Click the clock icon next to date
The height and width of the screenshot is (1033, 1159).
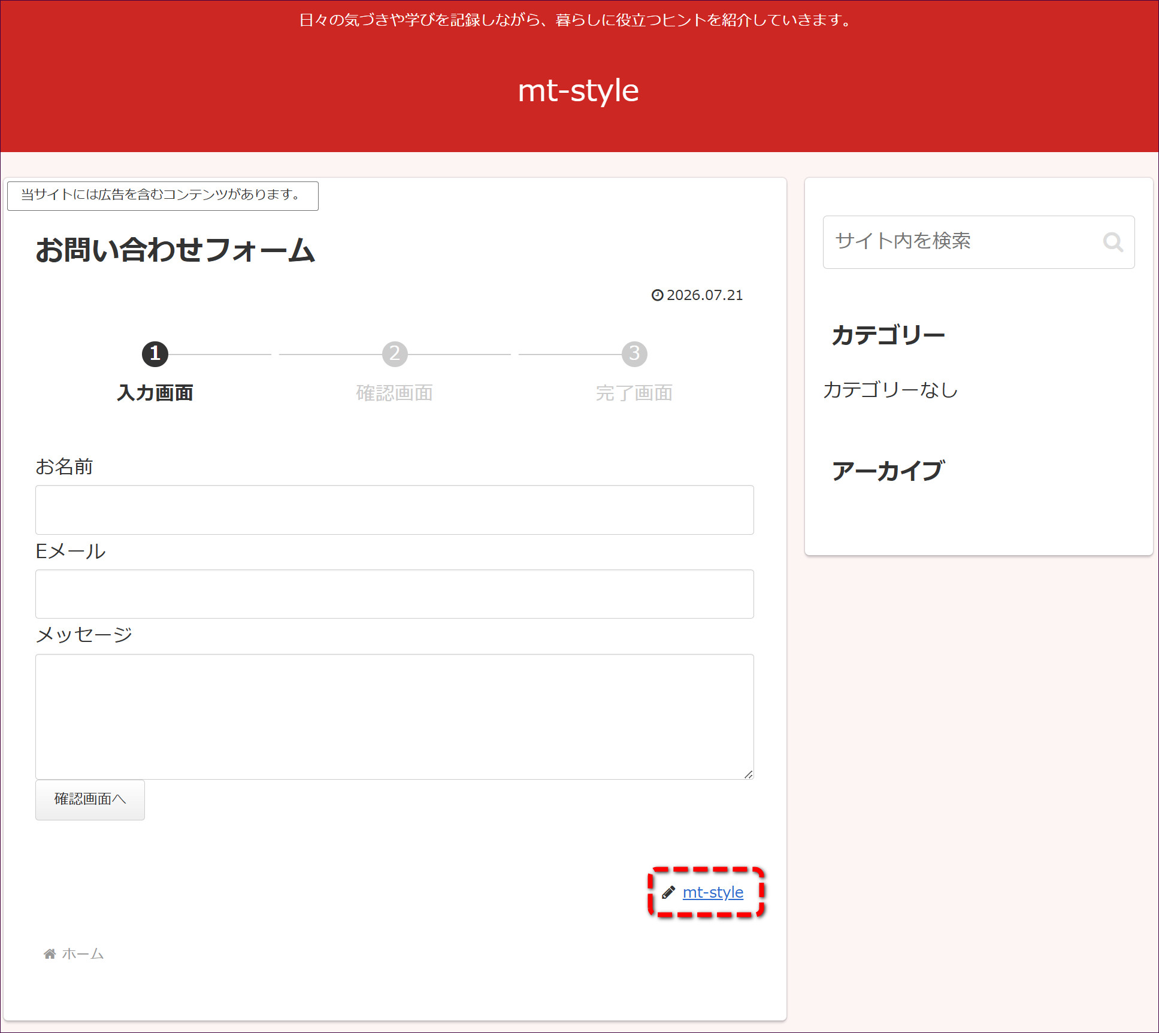pos(657,295)
